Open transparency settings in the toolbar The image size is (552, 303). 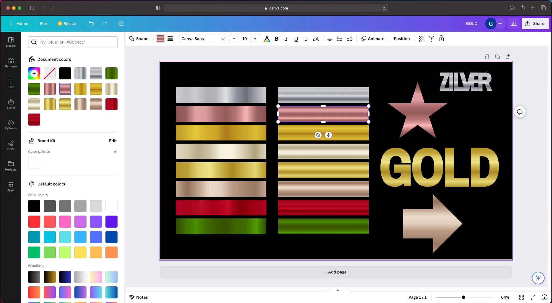click(421, 39)
